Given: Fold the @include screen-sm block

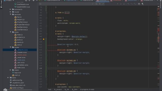Looking at the screenshot, I should 47,60.
